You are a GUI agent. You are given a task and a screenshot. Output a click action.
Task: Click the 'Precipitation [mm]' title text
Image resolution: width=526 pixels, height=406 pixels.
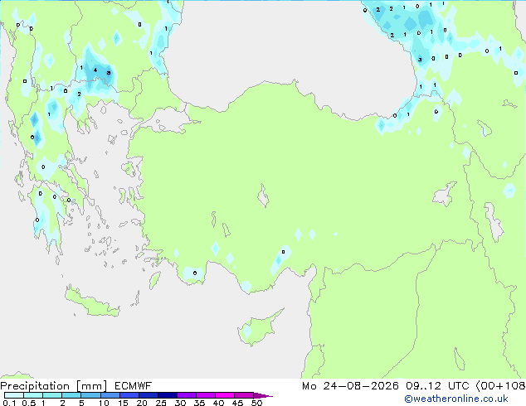click(x=54, y=386)
